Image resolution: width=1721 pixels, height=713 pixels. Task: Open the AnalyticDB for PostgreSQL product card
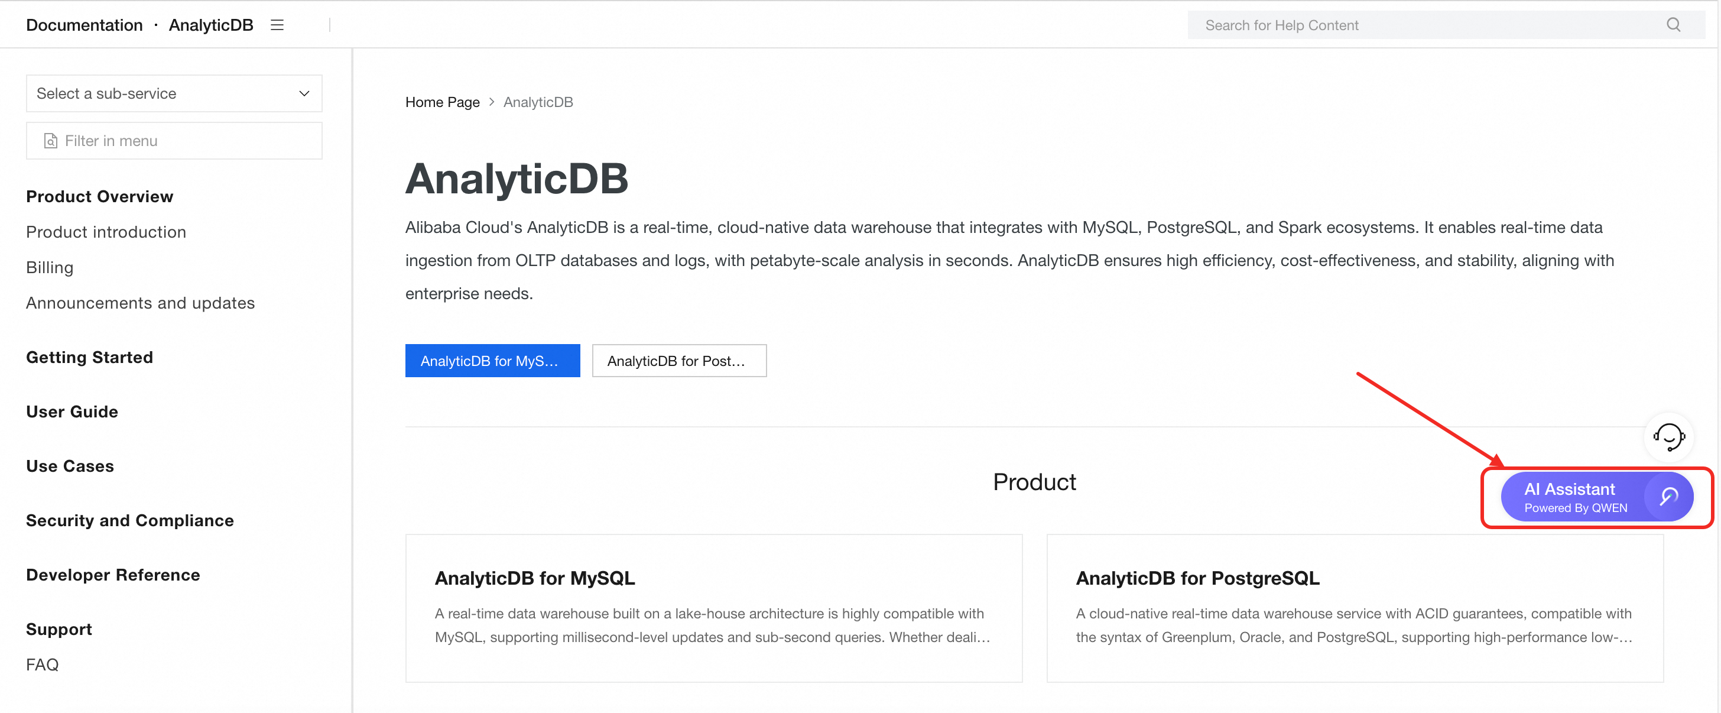tap(1354, 607)
